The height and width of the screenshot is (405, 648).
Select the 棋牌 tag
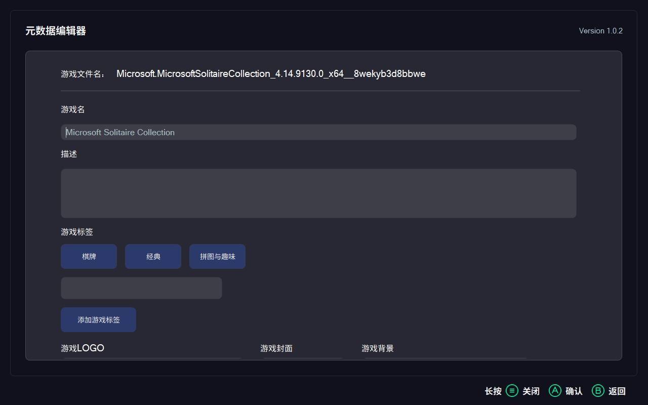[89, 257]
